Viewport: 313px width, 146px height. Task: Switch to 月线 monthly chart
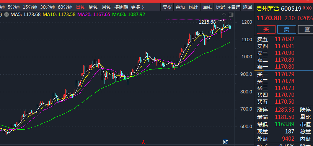click(x=106, y=7)
